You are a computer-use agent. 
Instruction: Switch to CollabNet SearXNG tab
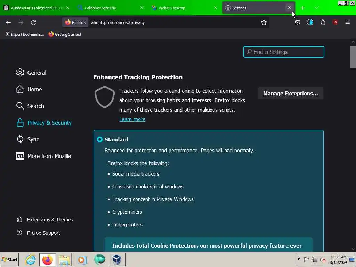tap(111, 8)
